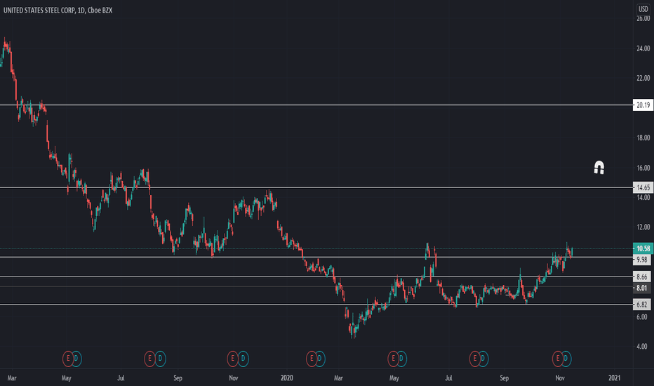This screenshot has height=386, width=654.
Task: Click the 6.00 price axis value
Action: pyautogui.click(x=642, y=317)
